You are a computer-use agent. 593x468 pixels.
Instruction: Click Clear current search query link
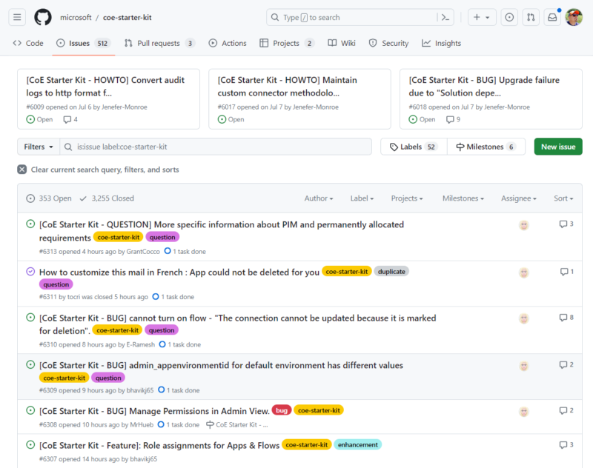(105, 170)
